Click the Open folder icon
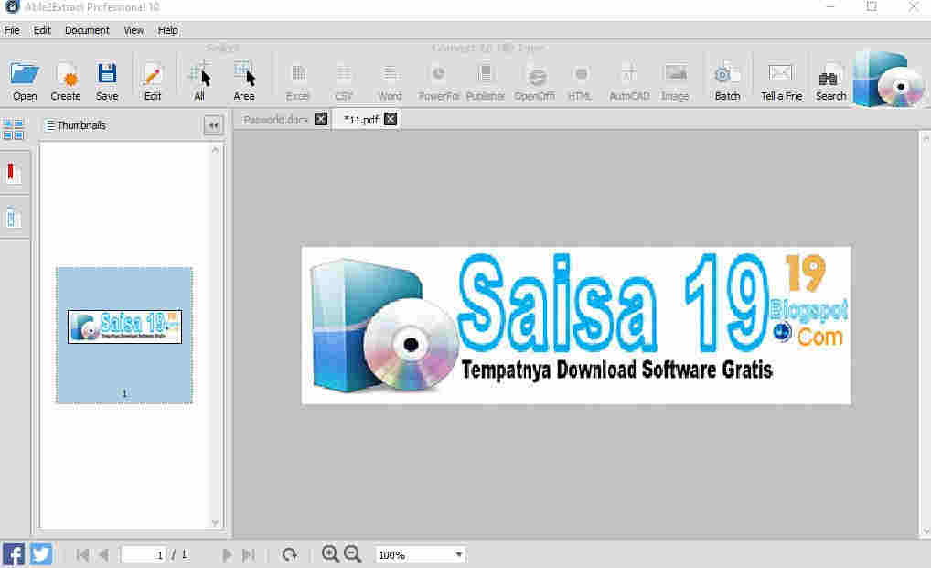The width and height of the screenshot is (931, 568). (25, 74)
